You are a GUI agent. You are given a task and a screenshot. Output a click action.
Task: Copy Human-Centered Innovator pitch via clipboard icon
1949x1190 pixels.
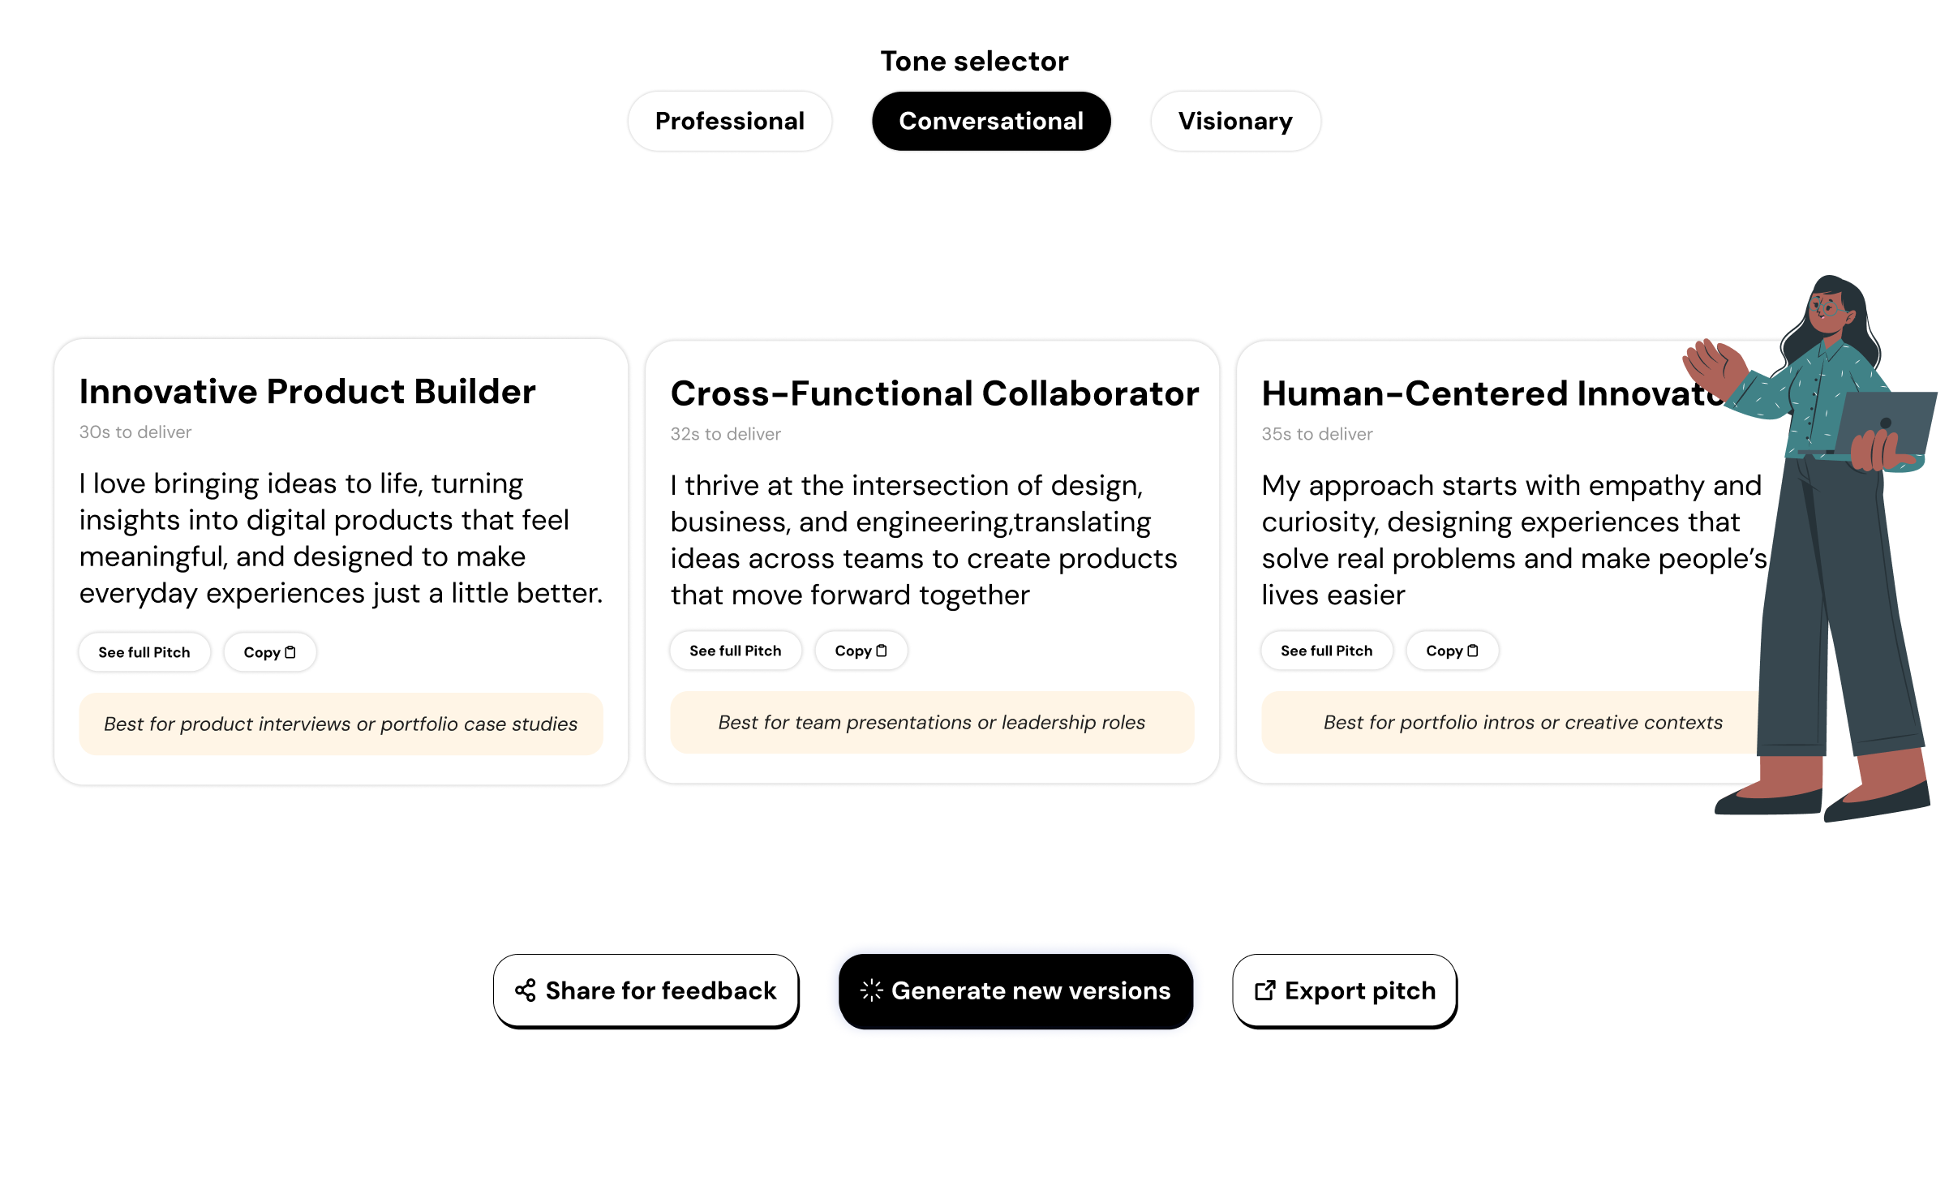(x=1473, y=650)
